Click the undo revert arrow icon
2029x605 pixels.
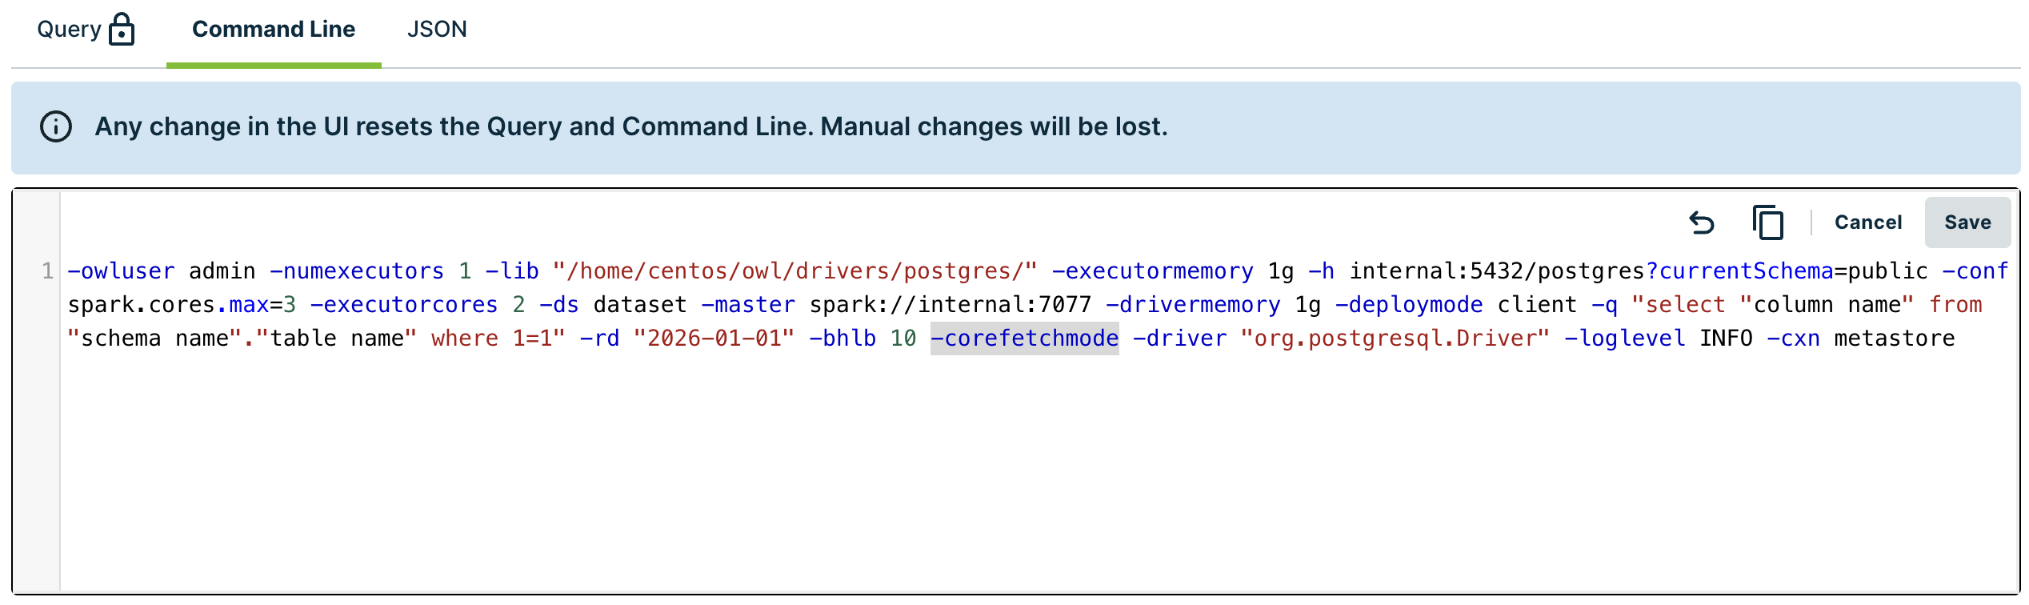pyautogui.click(x=1702, y=222)
